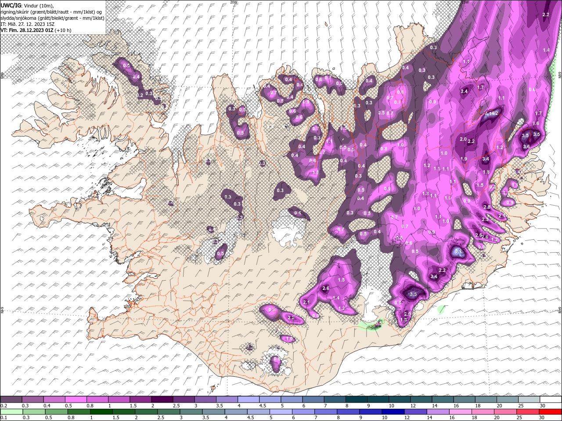The height and width of the screenshot is (421, 562).
Task: Pick the light pink 16 rain legend swatch
Action: 460,412
